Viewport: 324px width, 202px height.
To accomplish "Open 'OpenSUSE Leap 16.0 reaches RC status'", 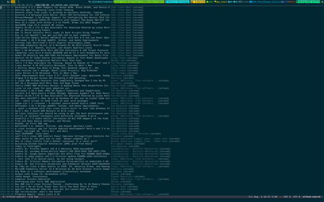I will 39,25.
